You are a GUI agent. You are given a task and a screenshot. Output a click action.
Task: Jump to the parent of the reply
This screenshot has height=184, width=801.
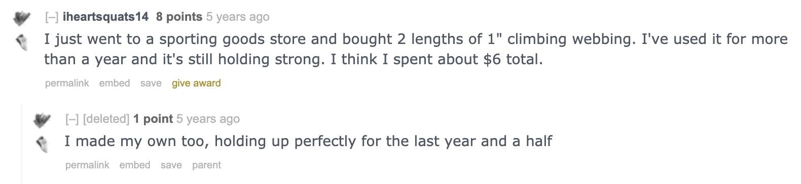pos(206,165)
